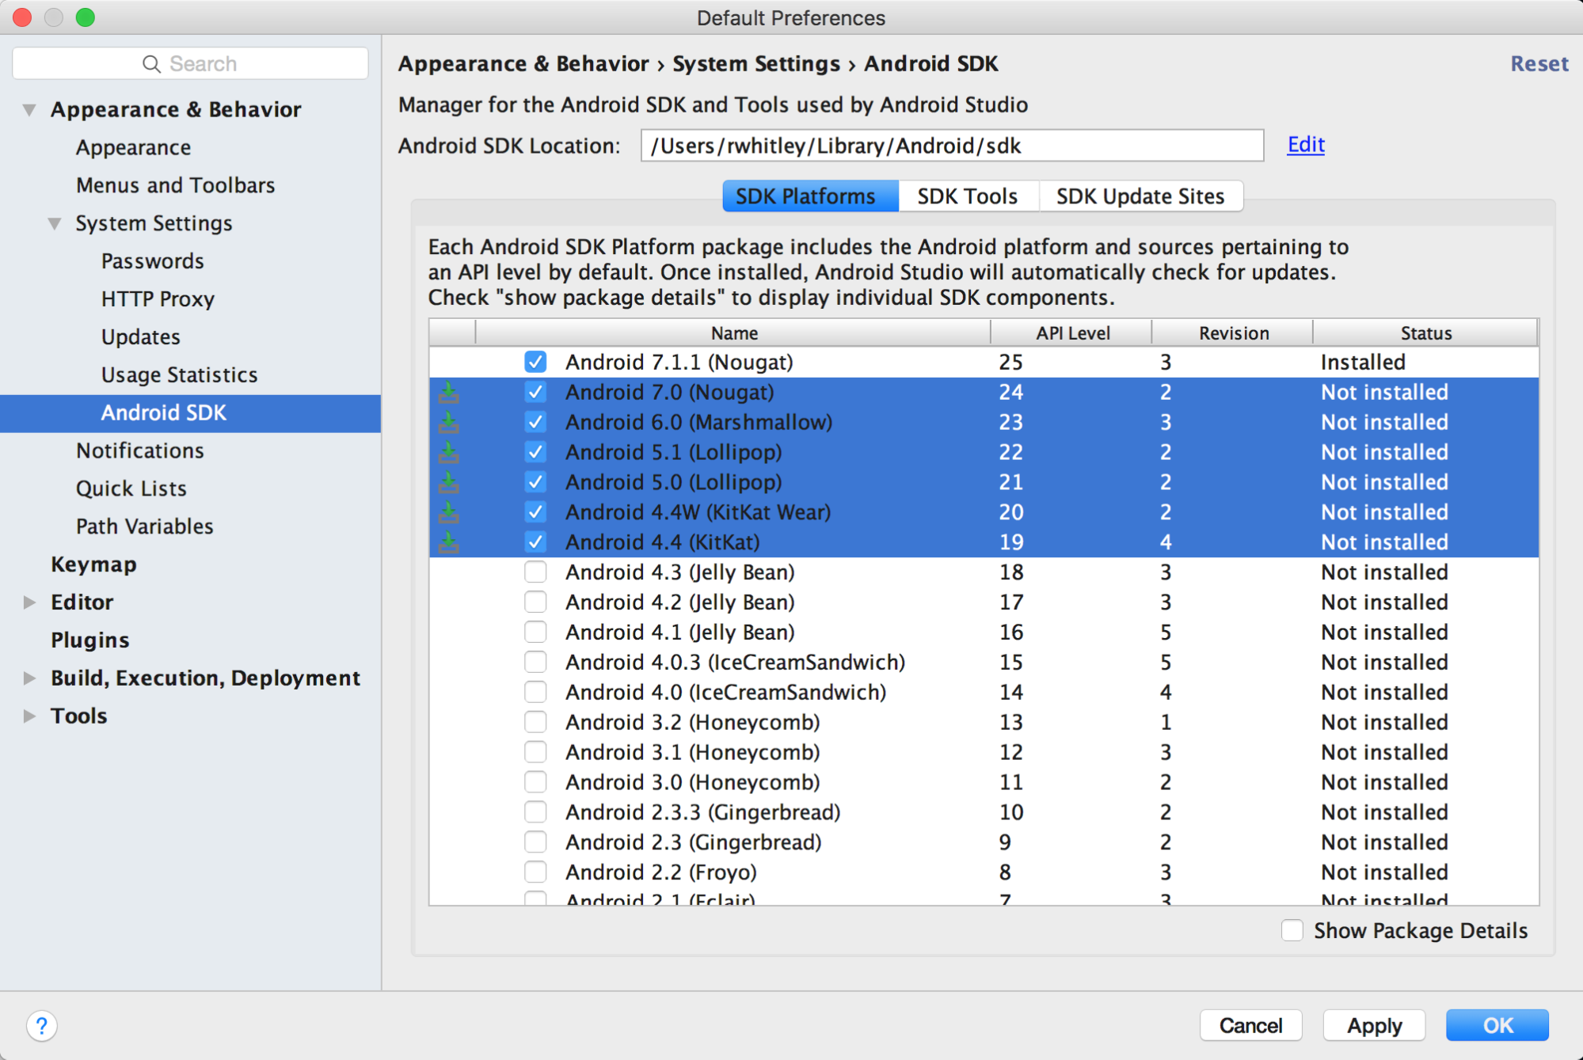Check Android 4.3 (Jelly Bean)

pos(535,572)
